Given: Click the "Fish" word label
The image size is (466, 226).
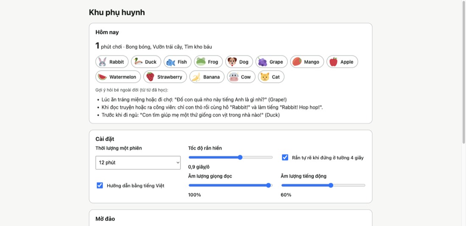Looking at the screenshot, I should [182, 62].
